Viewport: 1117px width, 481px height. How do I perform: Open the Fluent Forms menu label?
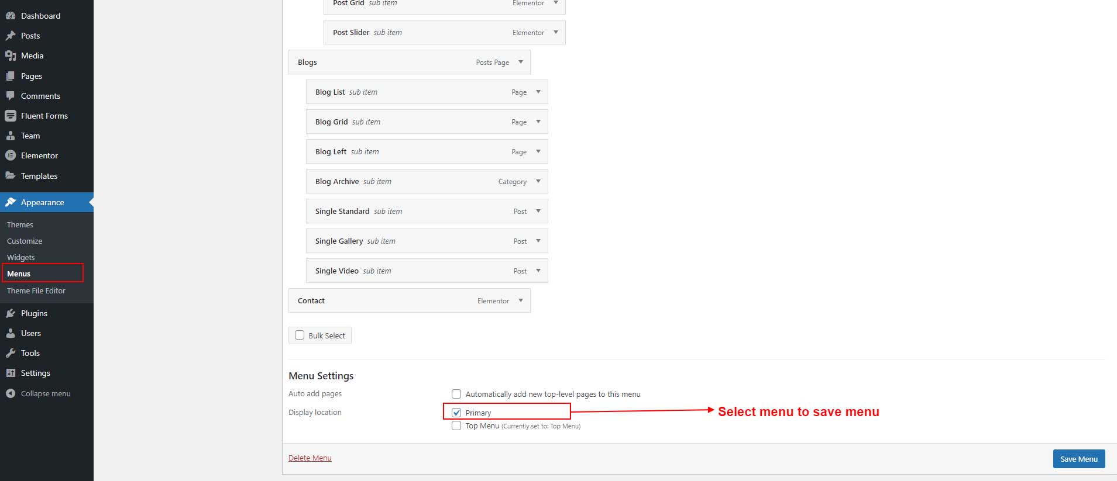(x=44, y=116)
